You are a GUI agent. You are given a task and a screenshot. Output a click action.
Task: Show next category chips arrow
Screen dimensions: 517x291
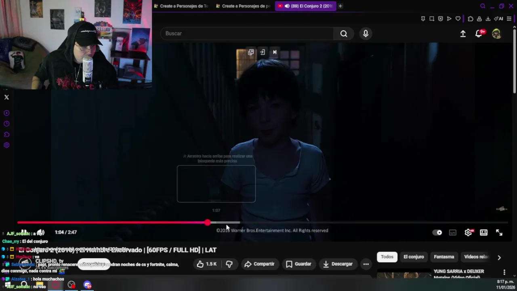click(x=499, y=257)
